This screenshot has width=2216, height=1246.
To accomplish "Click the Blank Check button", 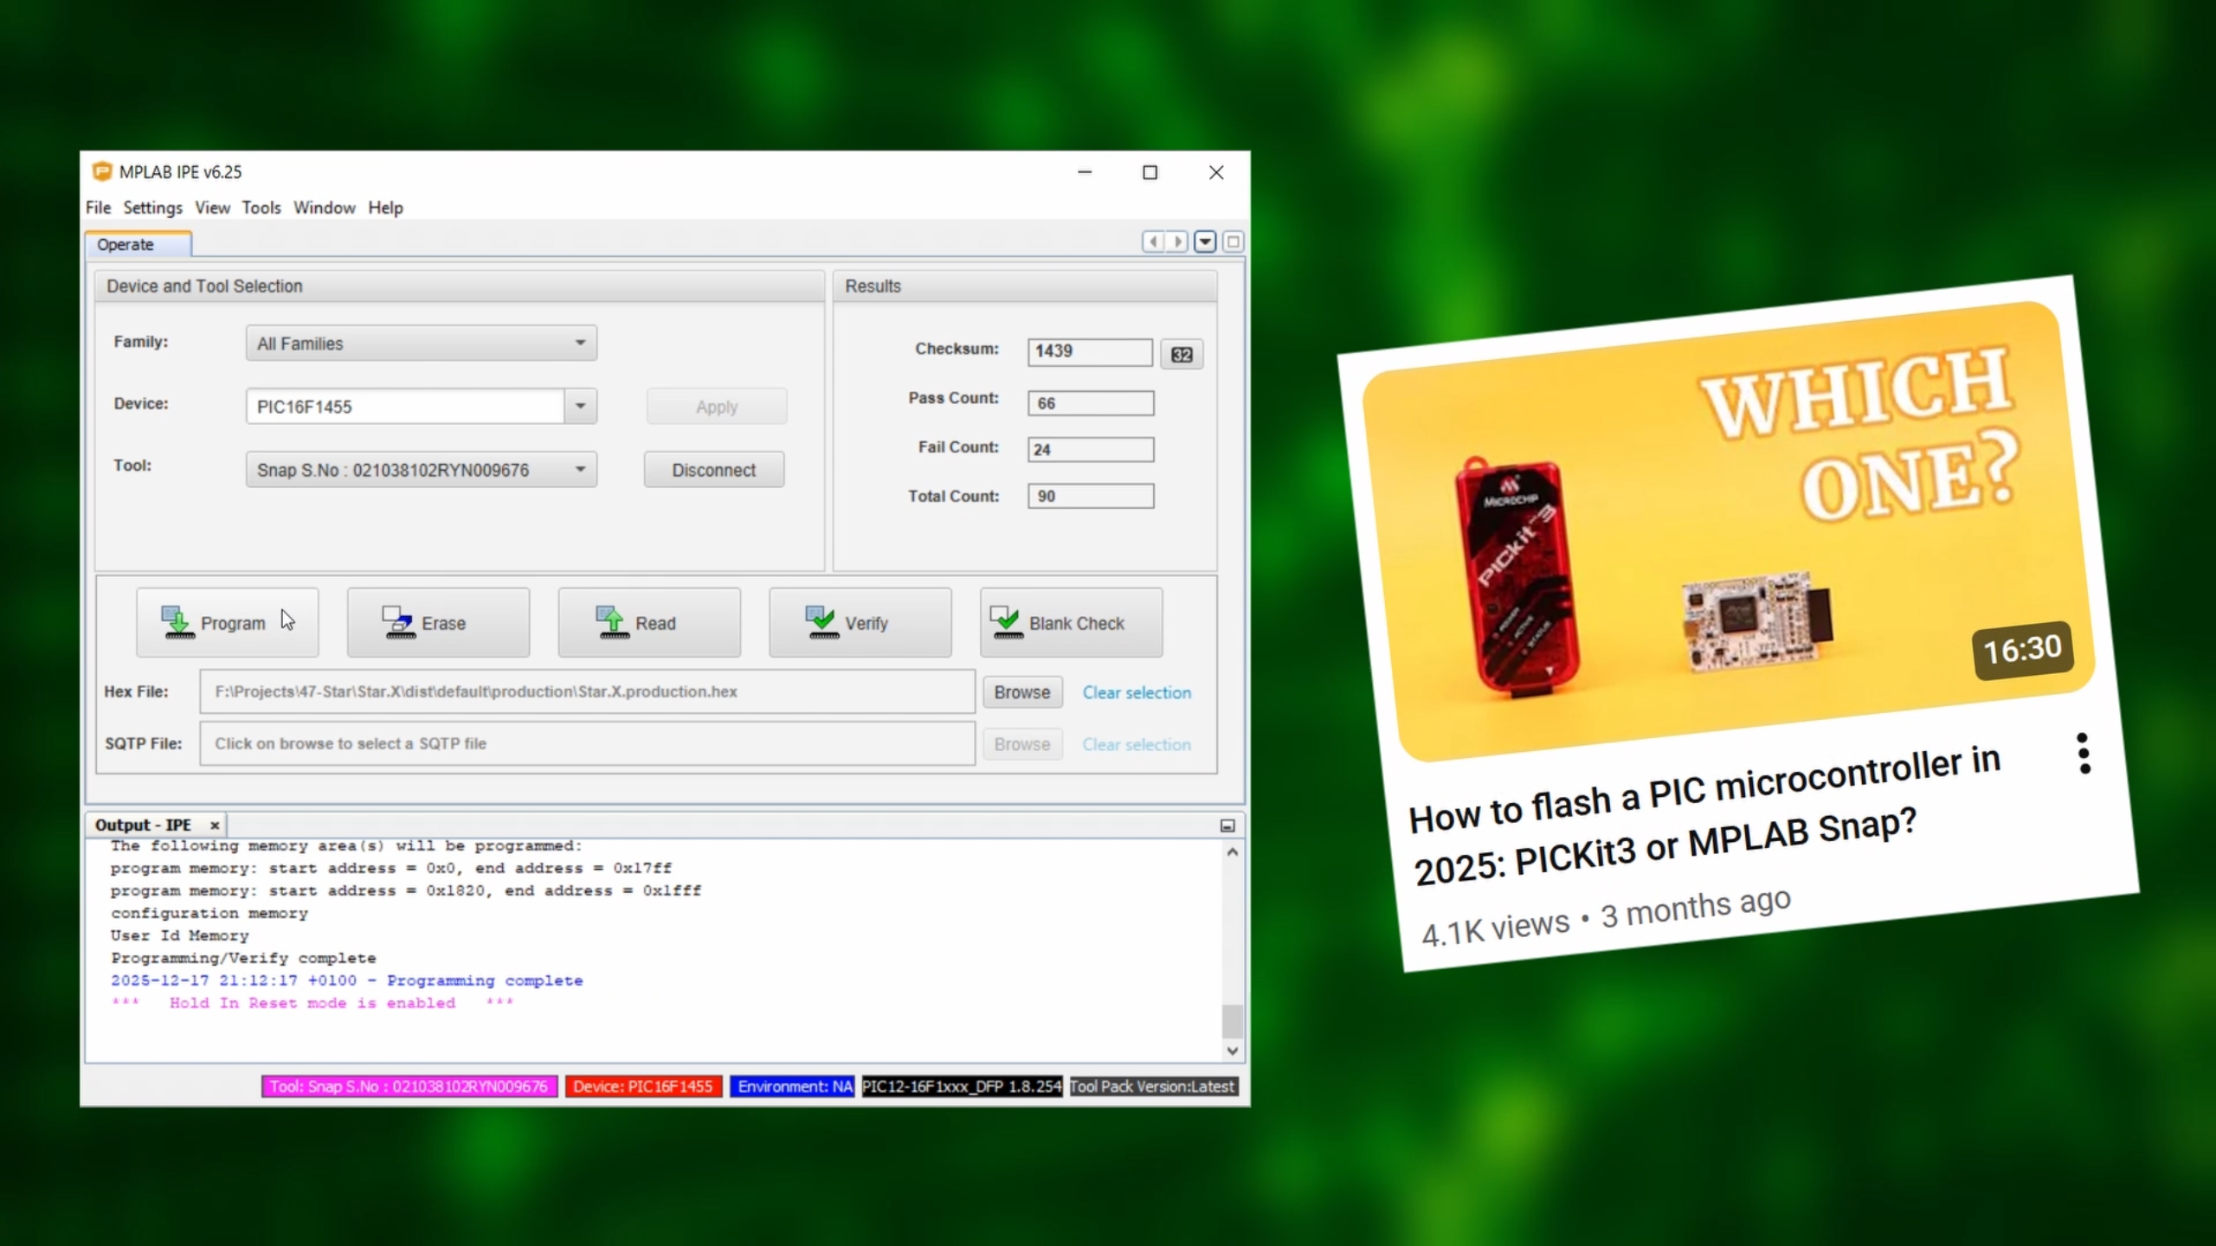I will (1071, 623).
